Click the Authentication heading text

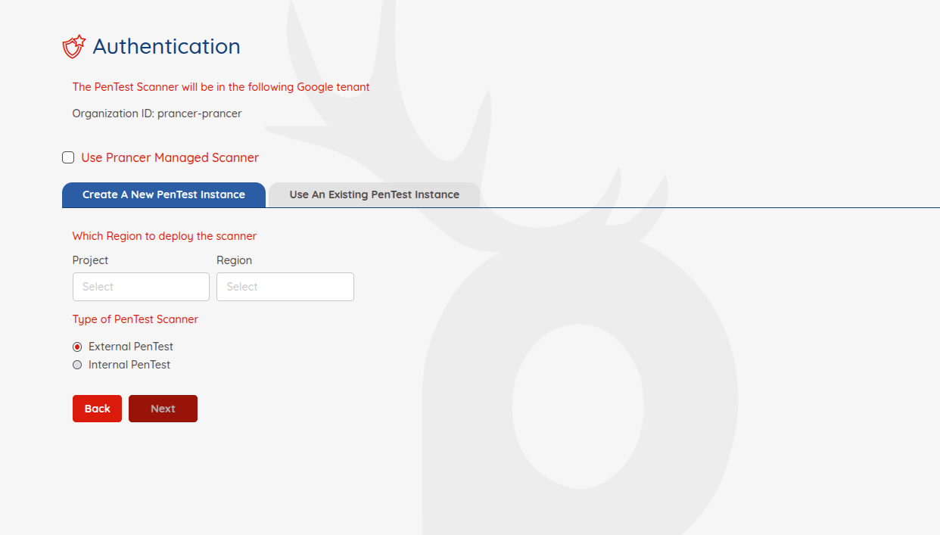167,46
